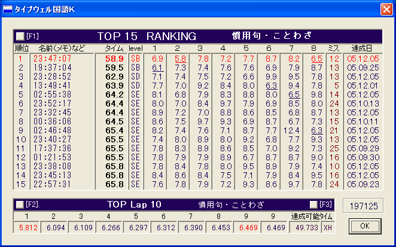This screenshot has width=396, height=247.
Task: Click the 達成日 column header
Action: point(362,48)
